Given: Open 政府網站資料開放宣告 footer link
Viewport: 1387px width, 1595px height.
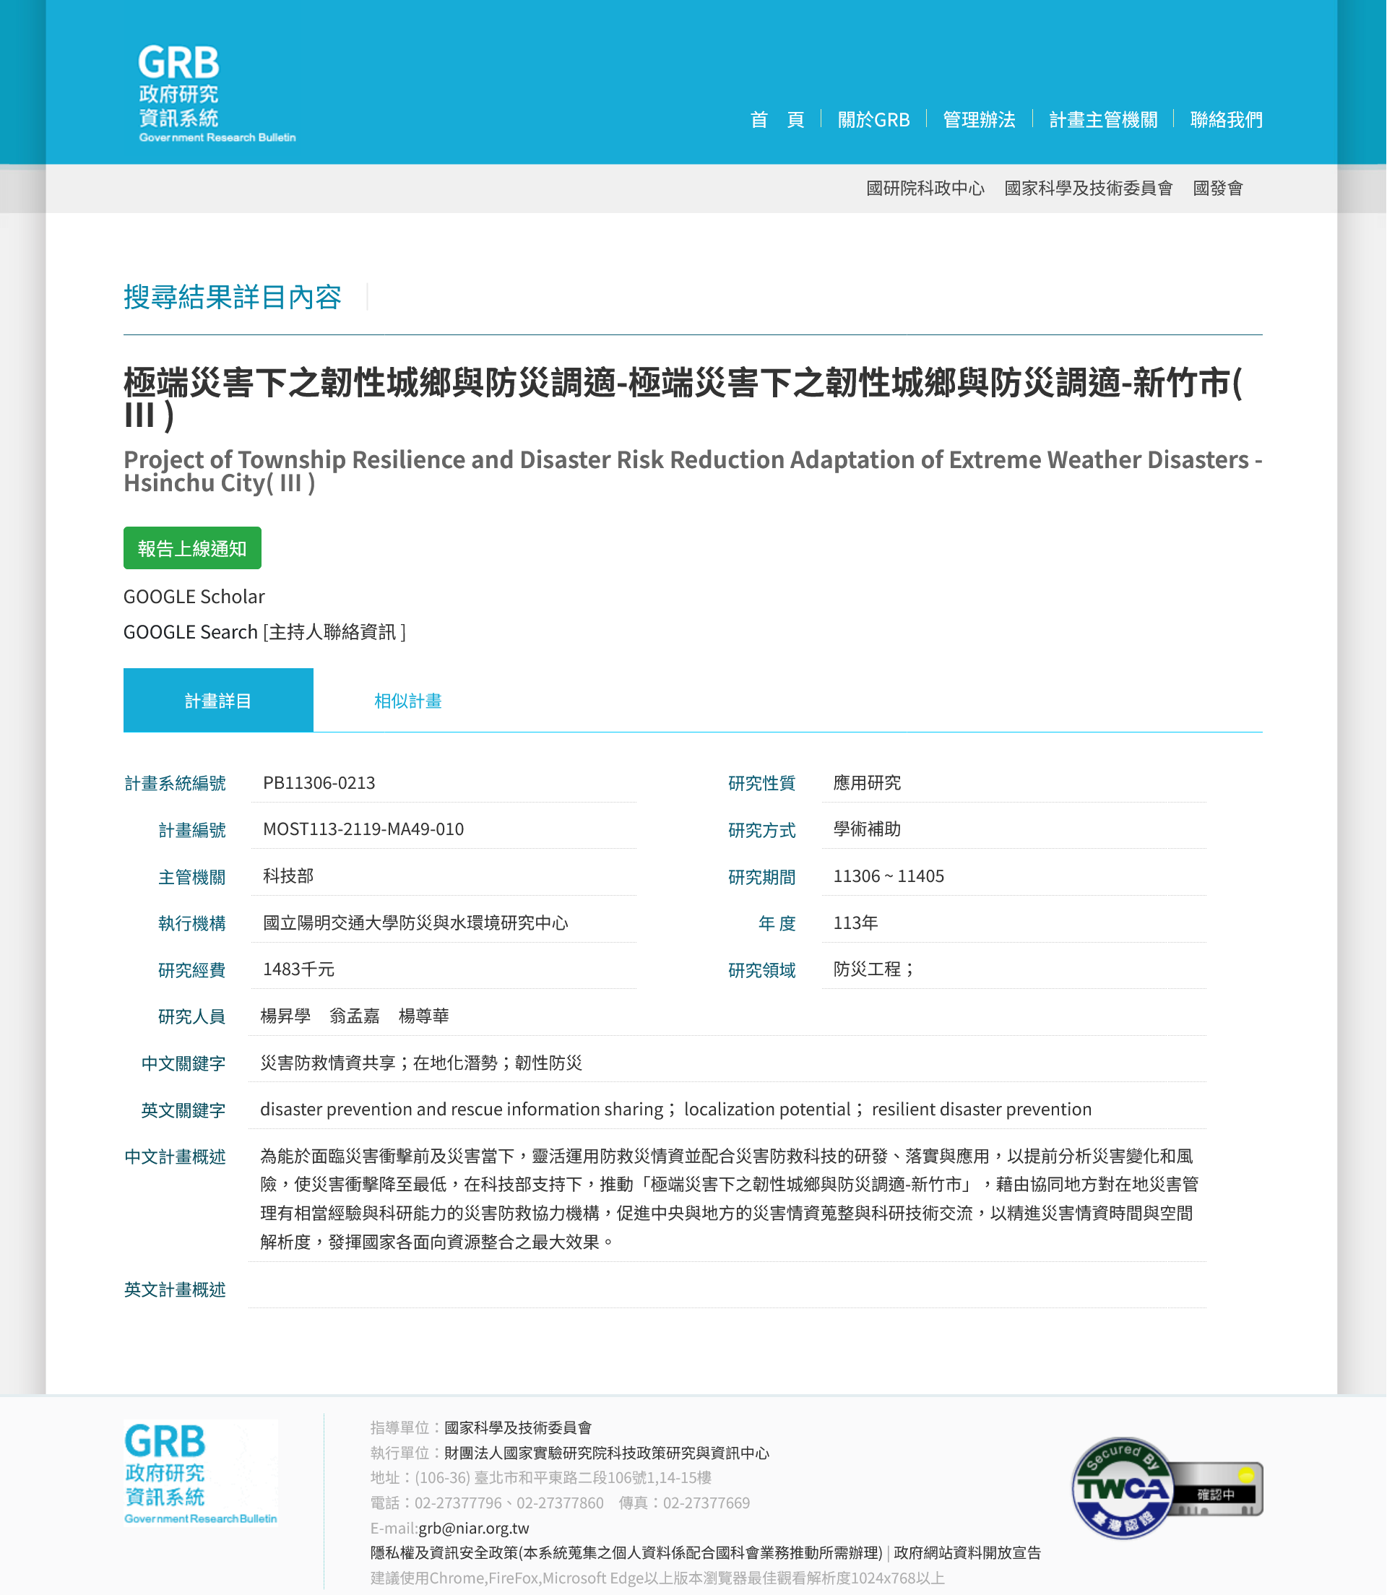Looking at the screenshot, I should click(x=967, y=1552).
